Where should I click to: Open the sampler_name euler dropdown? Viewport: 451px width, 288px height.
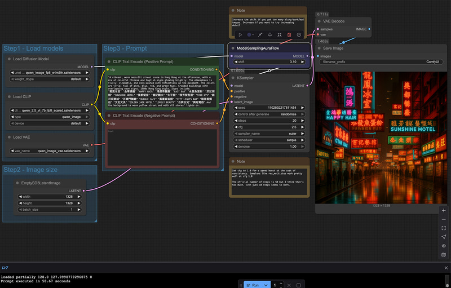269,134
